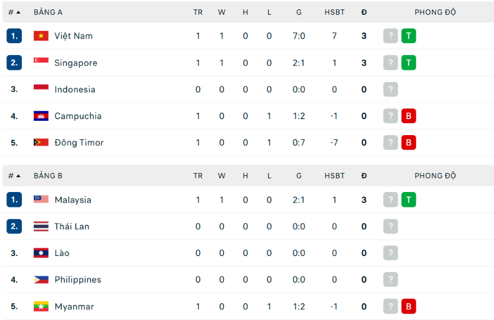Click Đông Timor's red B form badge
Viewport: 494px width, 320px height.
409,143
